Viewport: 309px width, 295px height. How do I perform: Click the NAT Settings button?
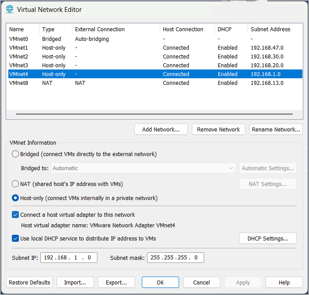pyautogui.click(x=268, y=184)
